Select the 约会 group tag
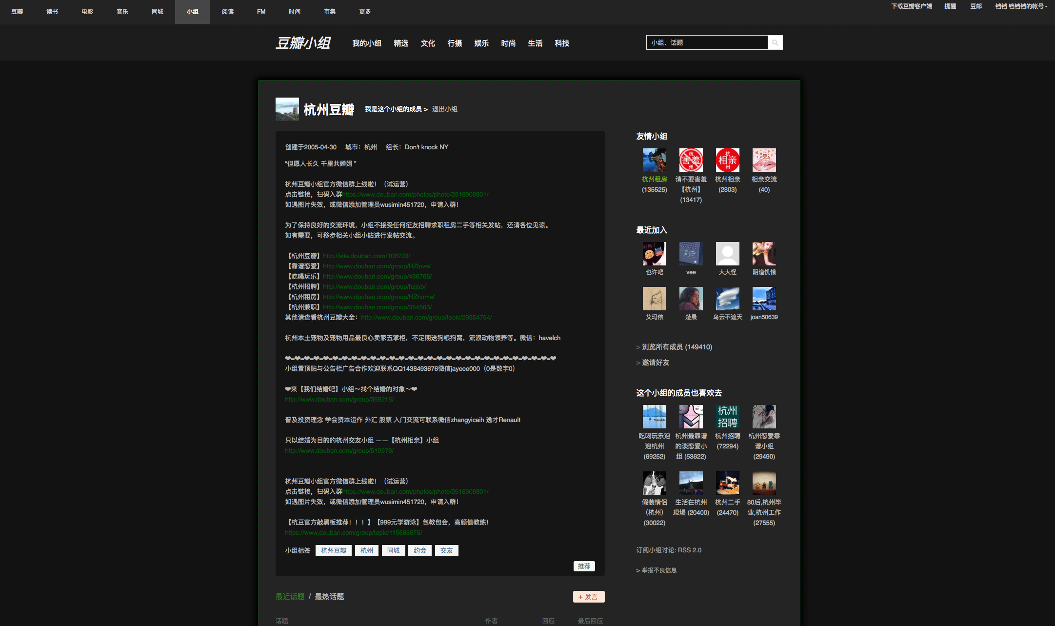Screen dimensions: 1055x626 [420, 550]
